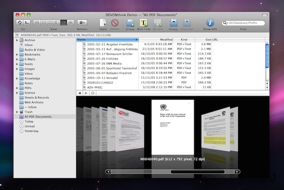Open the Actions gear dropdown
The width and height of the screenshot is (284, 190).
(82, 22)
